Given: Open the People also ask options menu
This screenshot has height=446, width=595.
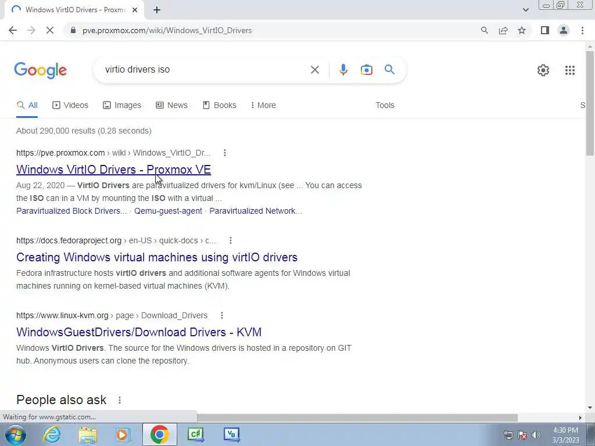Looking at the screenshot, I should click(120, 400).
